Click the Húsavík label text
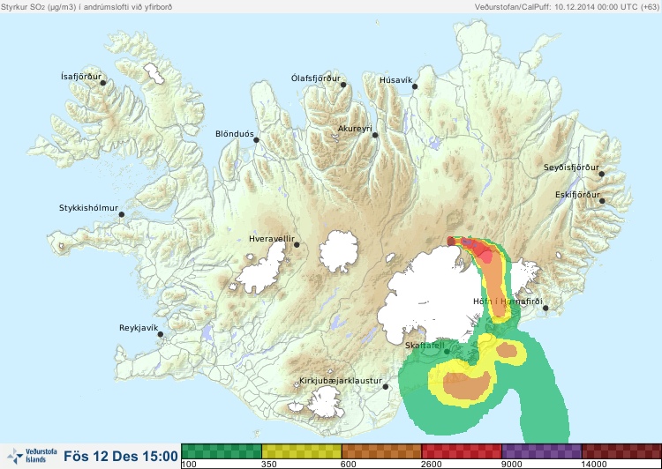This screenshot has width=662, height=469. coord(396,80)
